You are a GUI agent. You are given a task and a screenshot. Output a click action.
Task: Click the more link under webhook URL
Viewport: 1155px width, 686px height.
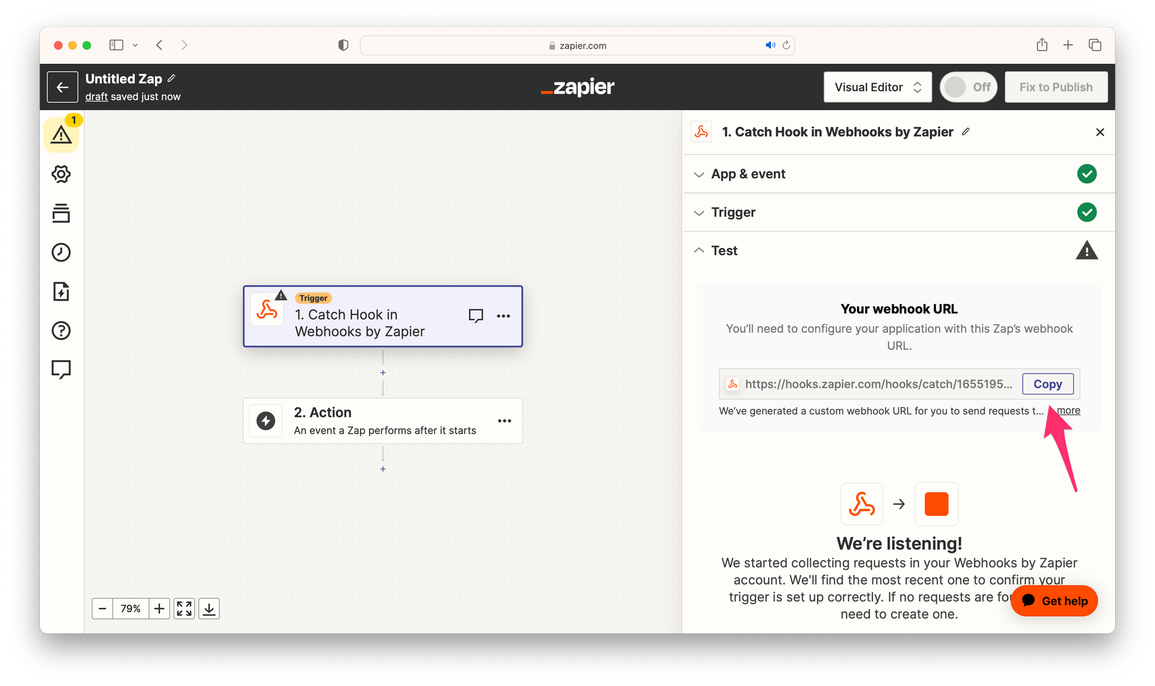point(1068,411)
